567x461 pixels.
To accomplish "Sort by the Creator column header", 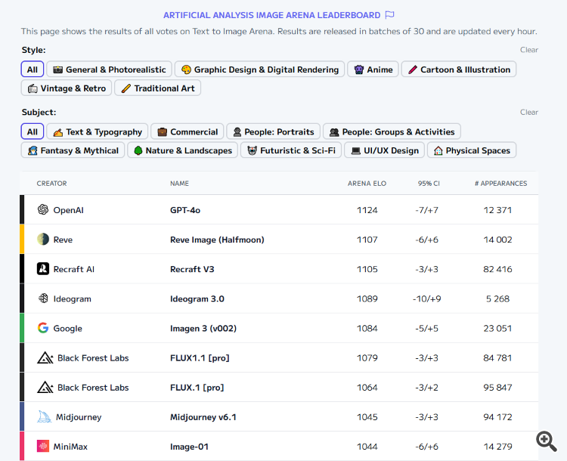I will click(x=51, y=184).
